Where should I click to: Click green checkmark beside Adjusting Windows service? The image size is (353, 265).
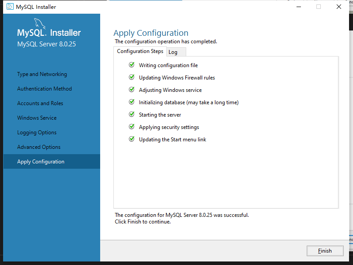click(x=131, y=90)
